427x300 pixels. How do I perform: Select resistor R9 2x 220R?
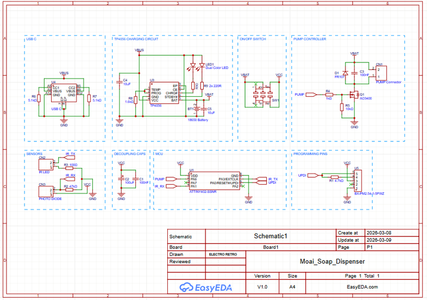[202, 86]
